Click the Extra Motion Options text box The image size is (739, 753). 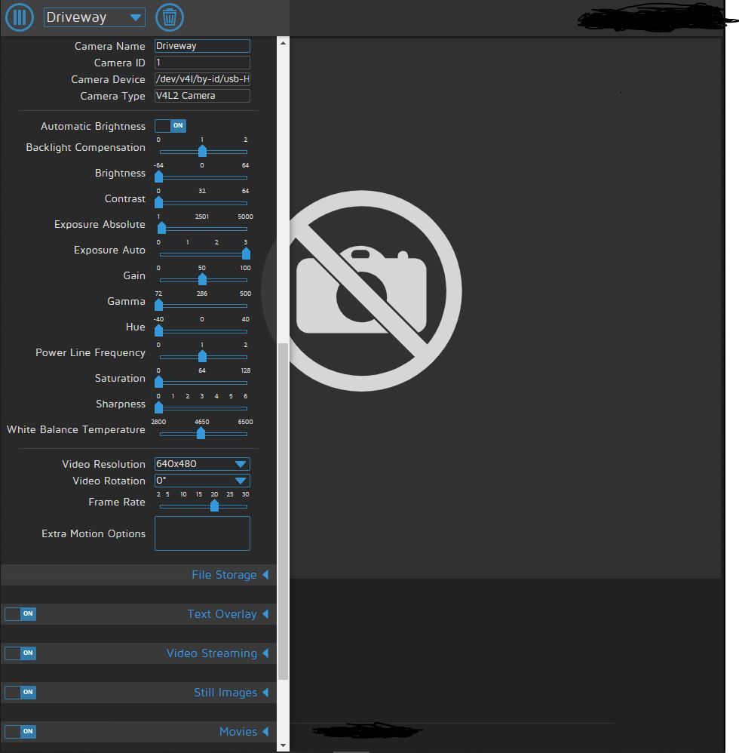[201, 533]
